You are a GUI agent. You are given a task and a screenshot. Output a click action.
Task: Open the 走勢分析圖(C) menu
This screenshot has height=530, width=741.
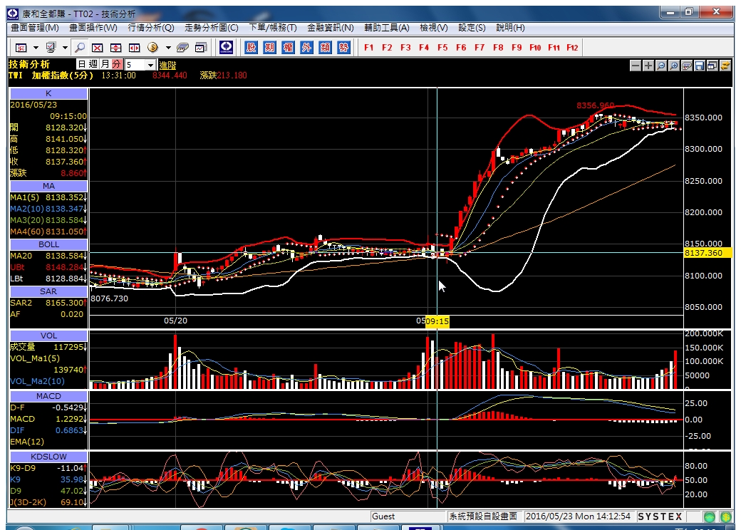(x=211, y=28)
